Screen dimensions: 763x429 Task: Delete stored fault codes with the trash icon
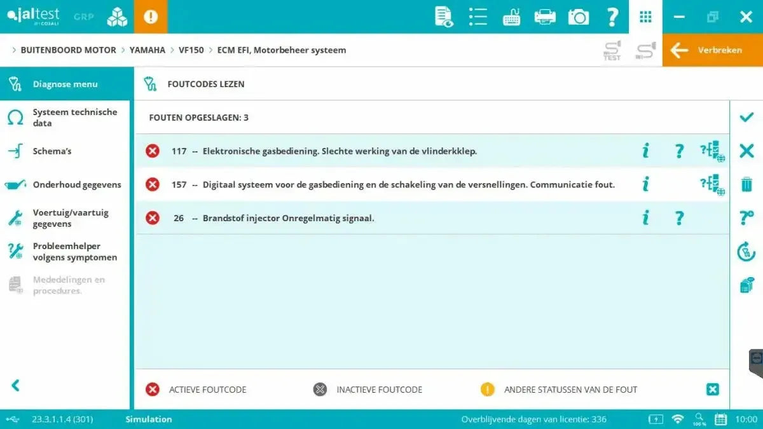pos(746,184)
